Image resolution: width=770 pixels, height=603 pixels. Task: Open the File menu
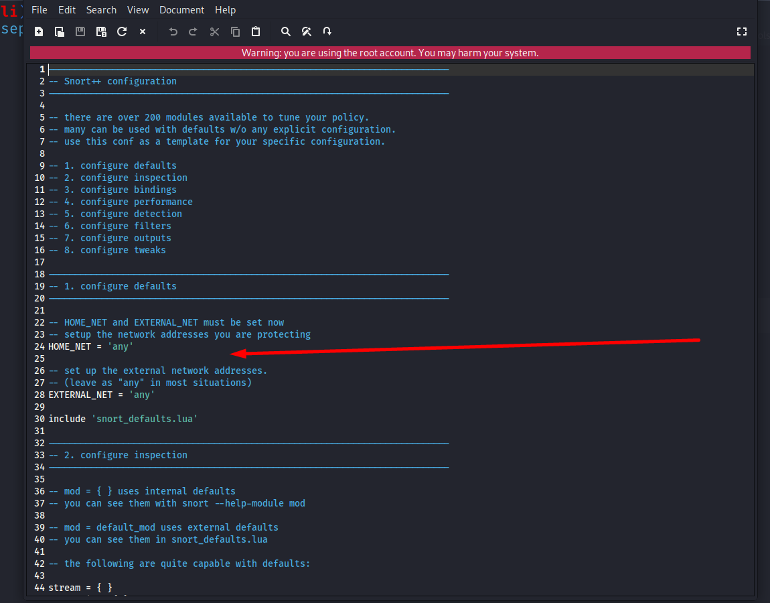39,9
